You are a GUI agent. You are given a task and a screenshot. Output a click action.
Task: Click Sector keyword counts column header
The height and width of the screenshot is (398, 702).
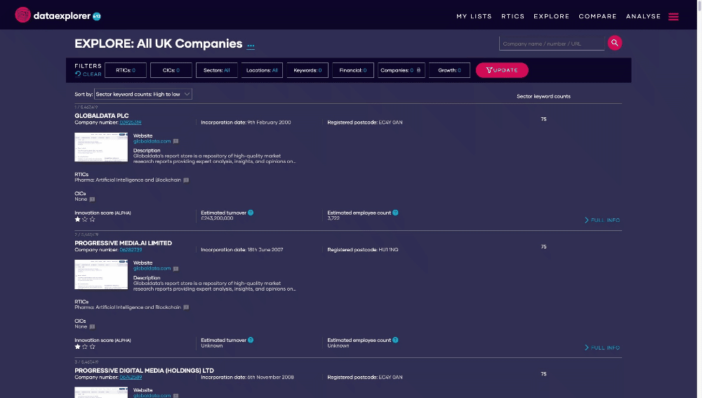[x=543, y=96]
